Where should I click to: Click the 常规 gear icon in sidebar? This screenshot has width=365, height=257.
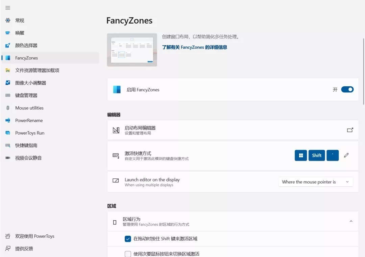8,21
